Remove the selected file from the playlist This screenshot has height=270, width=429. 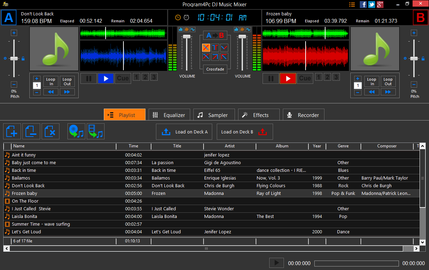[x=31, y=132]
